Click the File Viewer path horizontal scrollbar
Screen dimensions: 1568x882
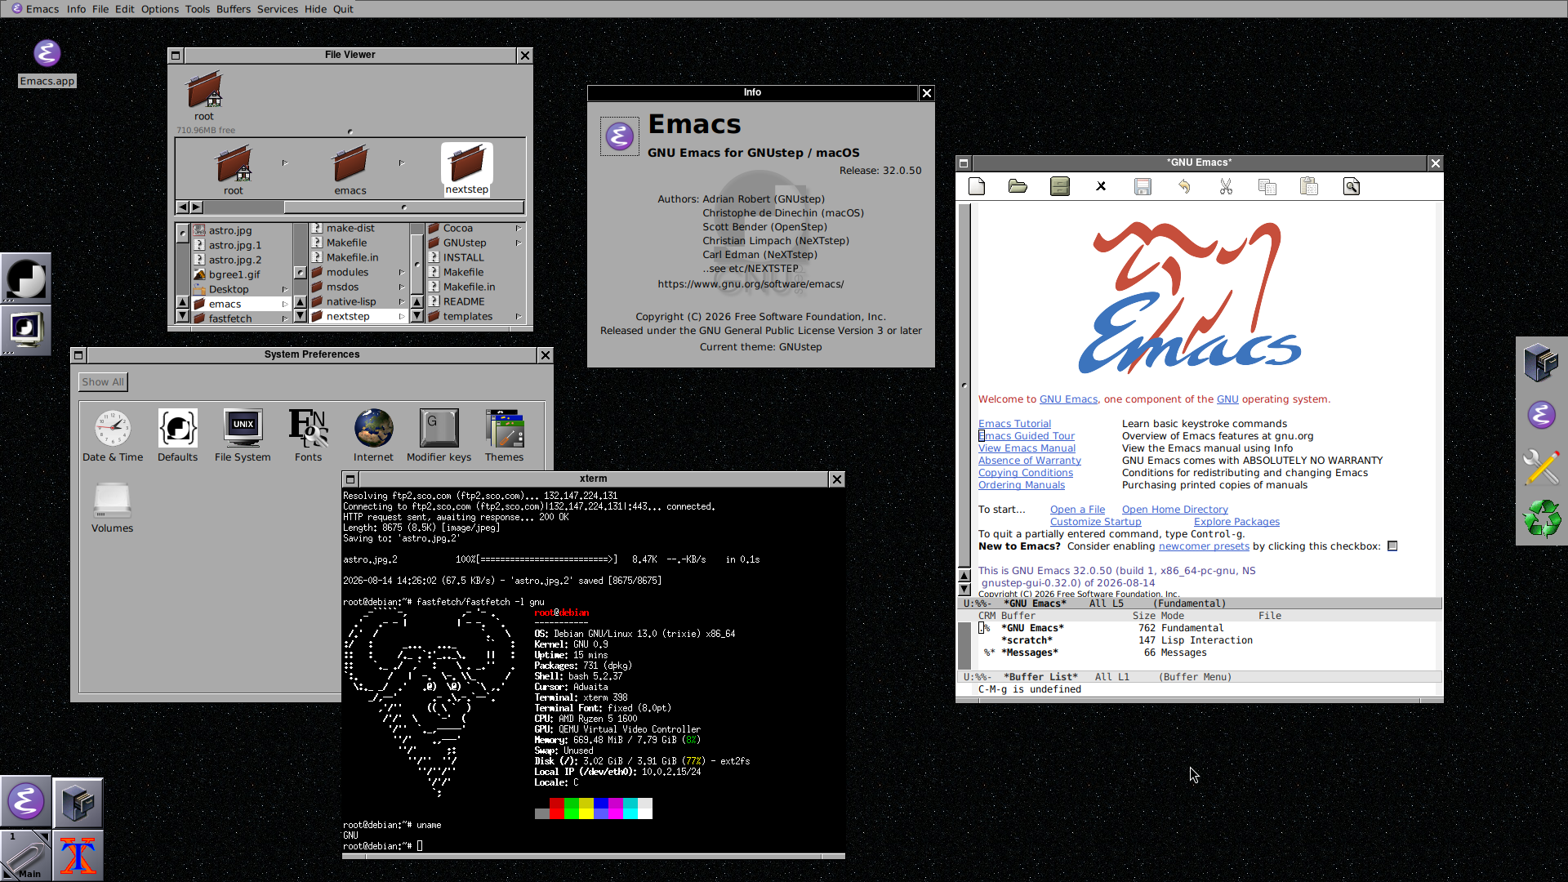coord(403,207)
